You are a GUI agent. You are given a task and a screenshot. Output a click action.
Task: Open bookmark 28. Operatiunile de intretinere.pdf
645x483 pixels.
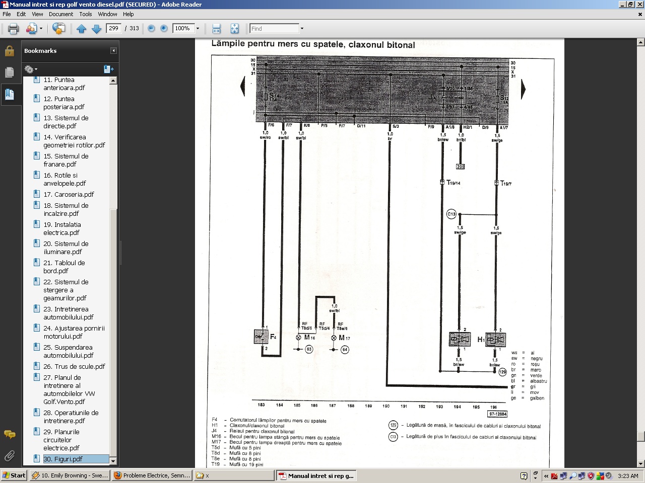click(x=71, y=417)
